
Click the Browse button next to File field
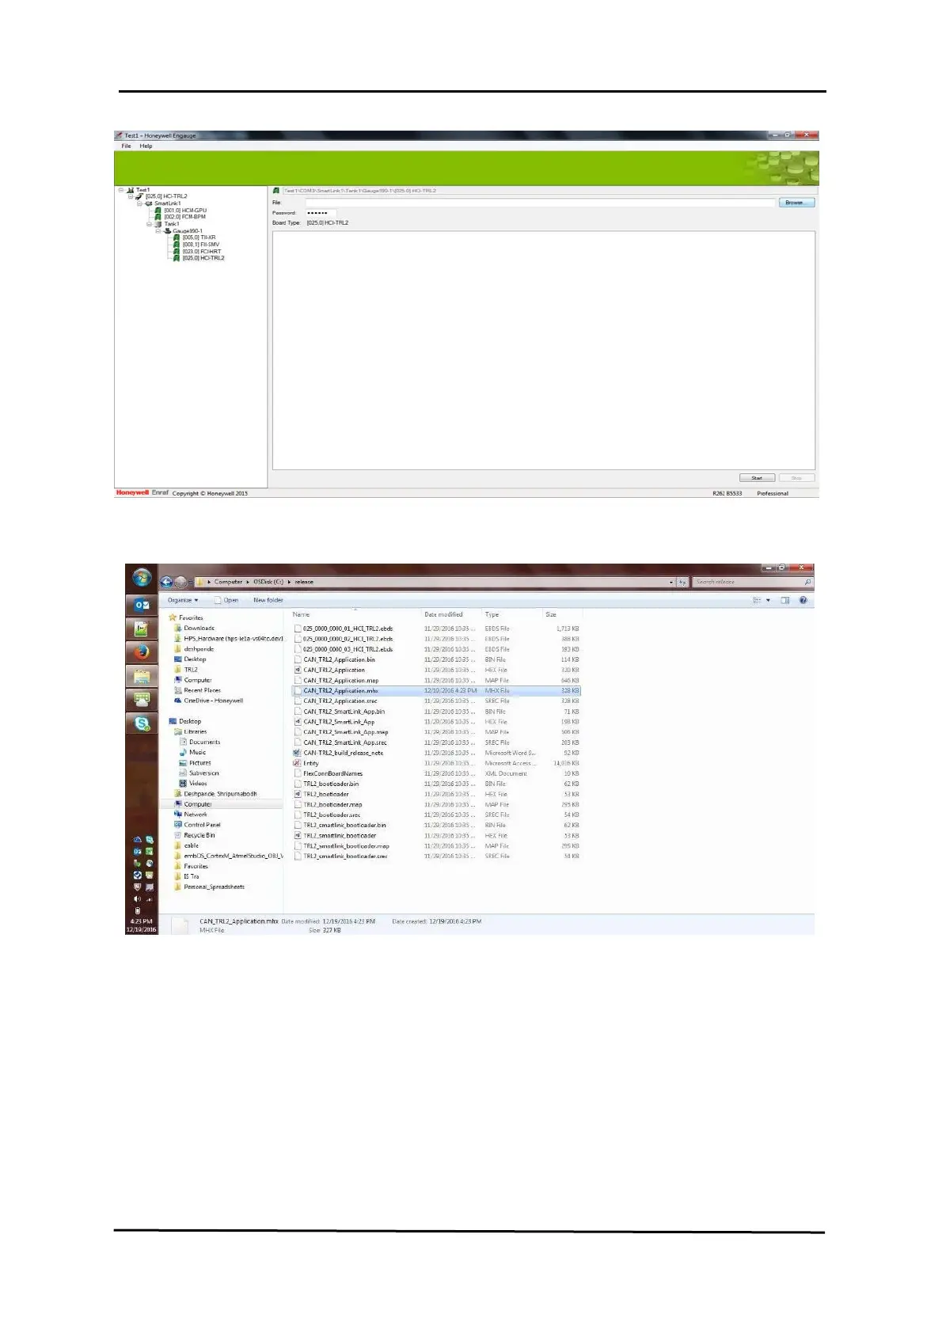tap(796, 203)
